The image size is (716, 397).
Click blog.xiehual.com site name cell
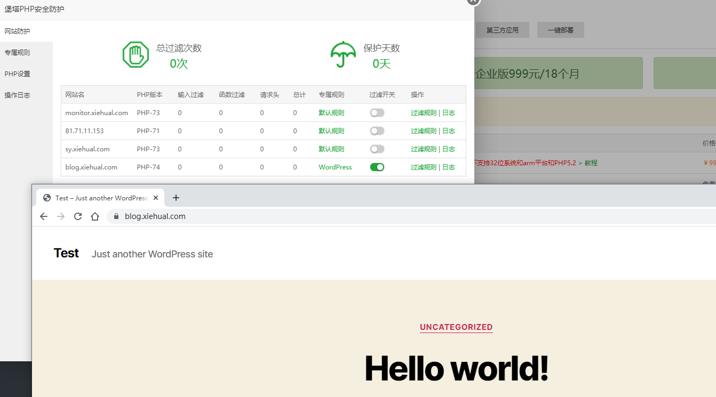pyautogui.click(x=91, y=167)
